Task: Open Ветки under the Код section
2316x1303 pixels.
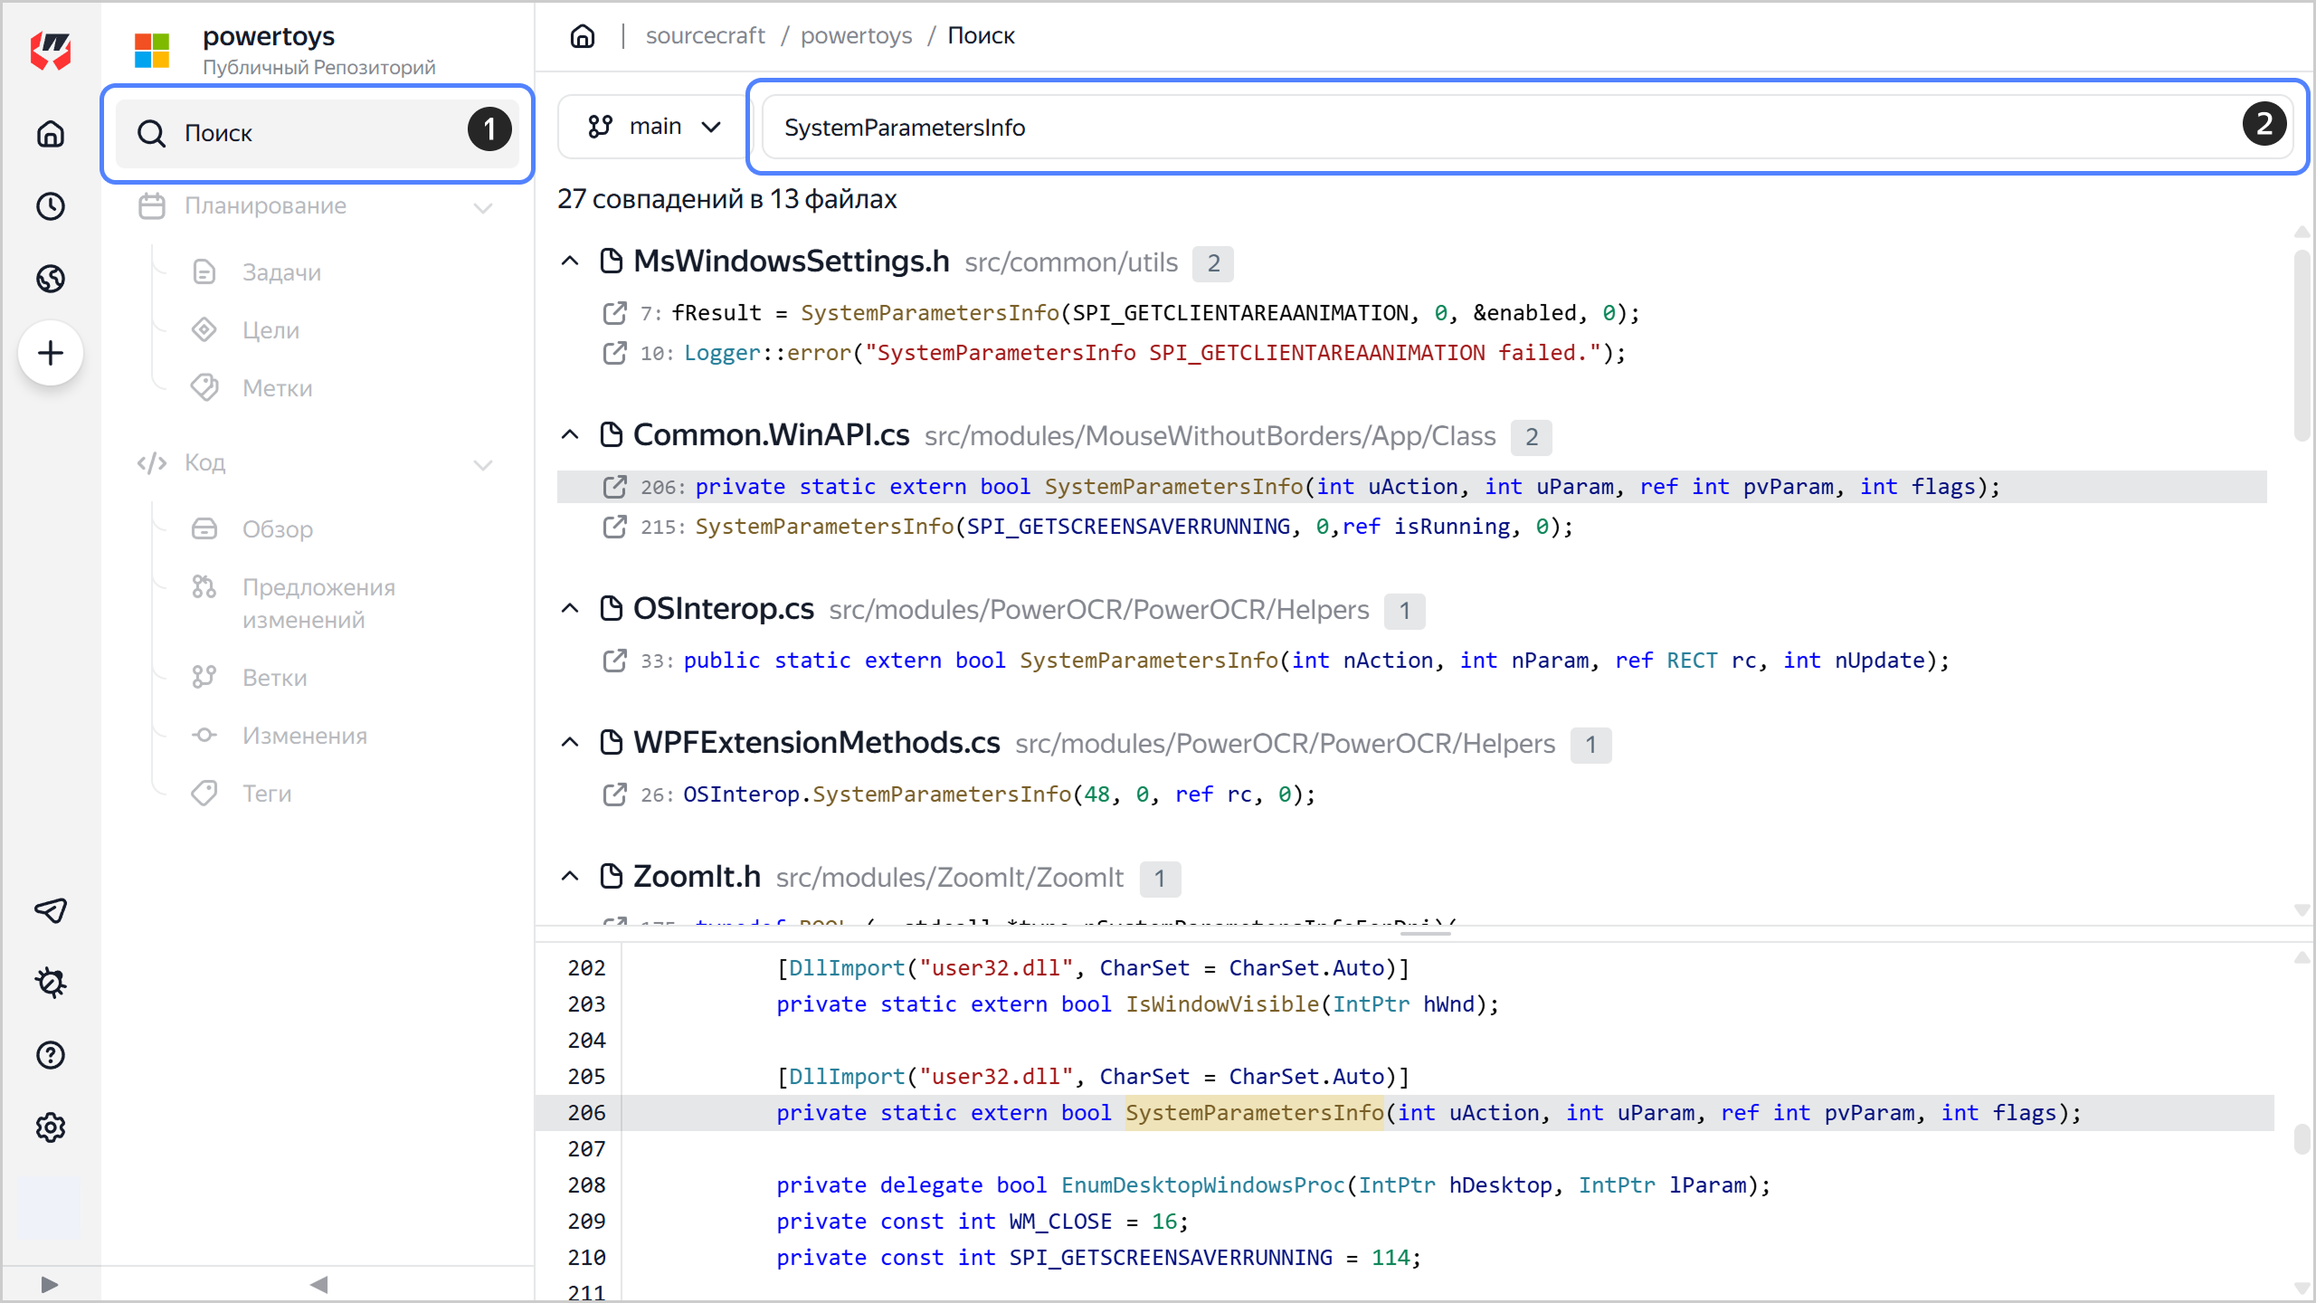Action: click(274, 677)
